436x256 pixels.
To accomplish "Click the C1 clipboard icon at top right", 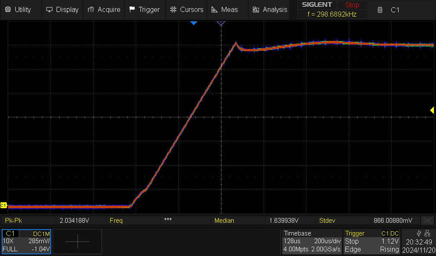I will [380, 10].
